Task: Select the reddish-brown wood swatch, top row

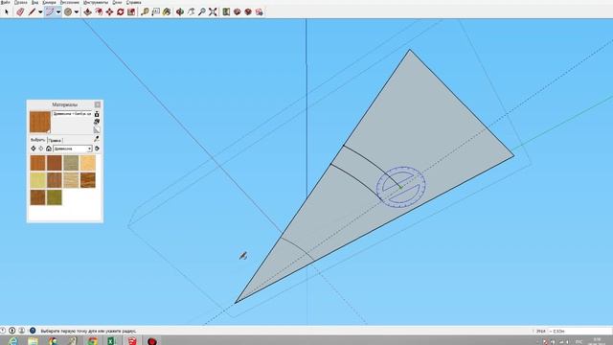Action: 55,163
